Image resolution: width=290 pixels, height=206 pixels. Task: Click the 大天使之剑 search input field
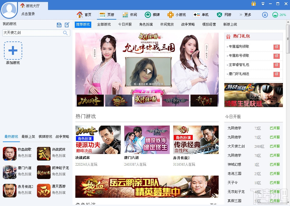31,33
